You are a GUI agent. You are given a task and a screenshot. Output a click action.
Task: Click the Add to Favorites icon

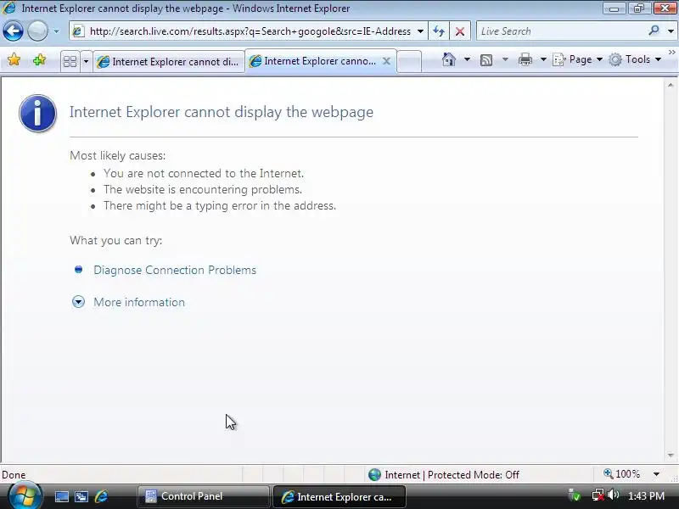(x=39, y=59)
